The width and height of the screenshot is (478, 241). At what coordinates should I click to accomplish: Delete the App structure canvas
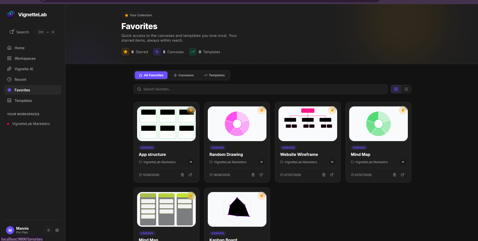click(x=182, y=175)
